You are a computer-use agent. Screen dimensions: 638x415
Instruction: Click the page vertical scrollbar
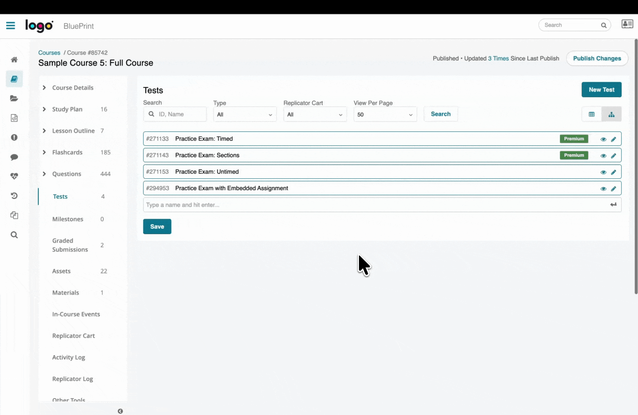636,166
